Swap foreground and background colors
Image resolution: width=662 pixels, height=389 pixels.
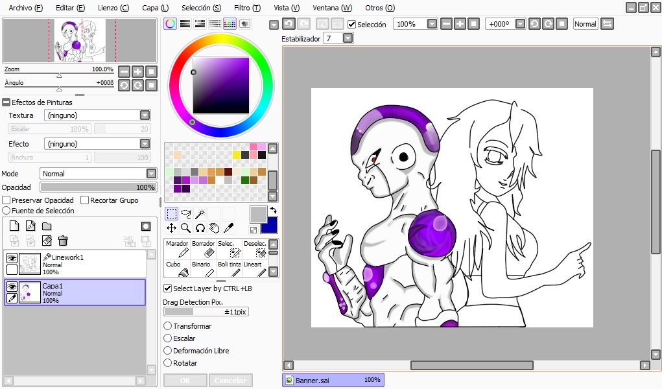[274, 210]
